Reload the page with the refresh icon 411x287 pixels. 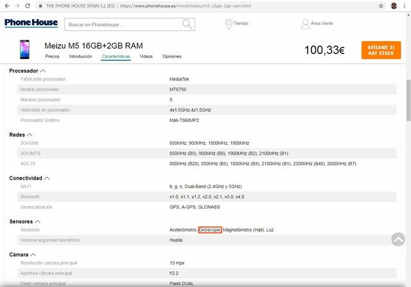pyautogui.click(x=28, y=6)
